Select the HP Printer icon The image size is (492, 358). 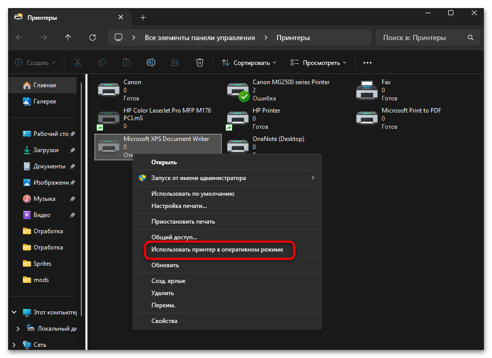click(237, 119)
